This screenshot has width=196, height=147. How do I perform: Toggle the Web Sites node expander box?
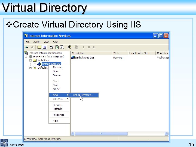[30, 60]
